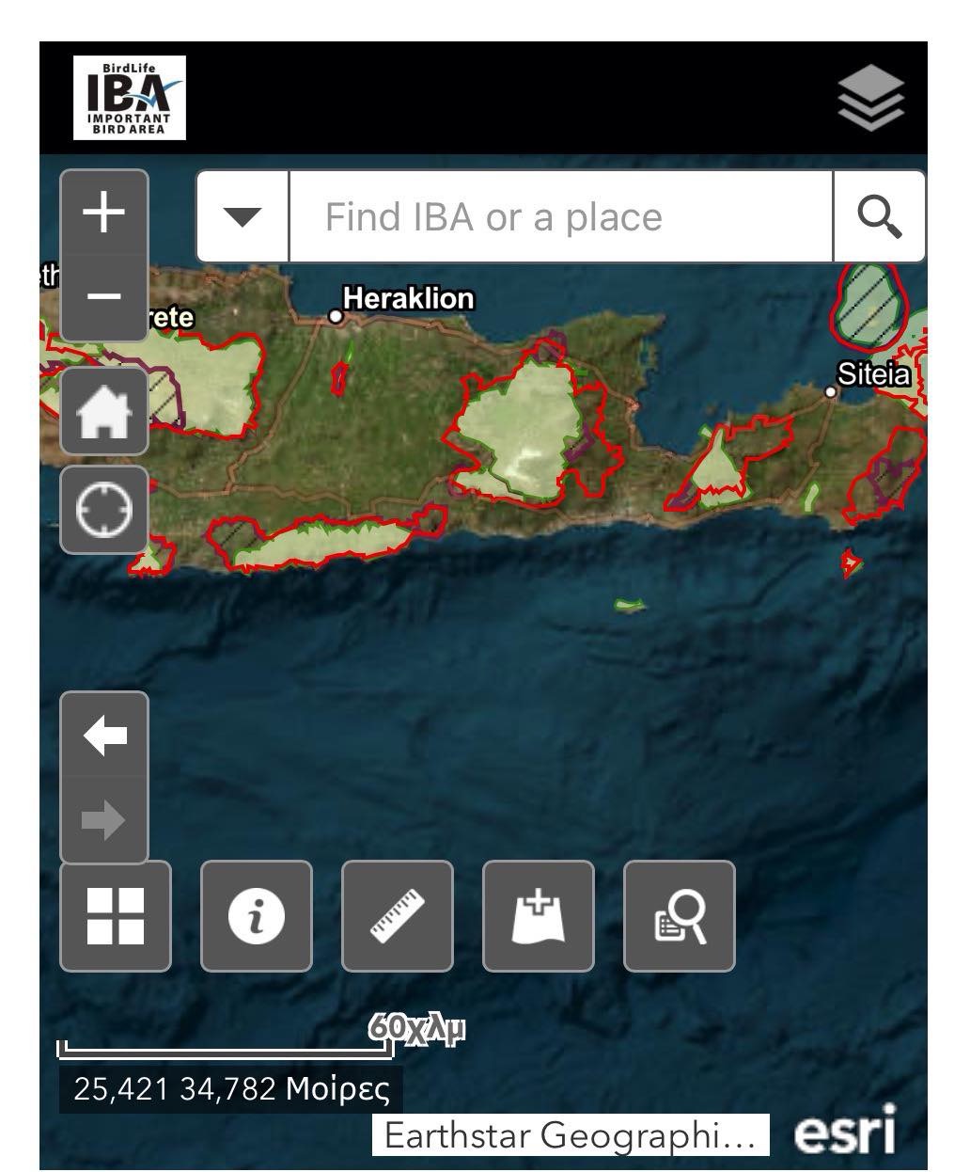Go to previous map extent arrow
Screen dimensions: 970x1172
tap(104, 735)
